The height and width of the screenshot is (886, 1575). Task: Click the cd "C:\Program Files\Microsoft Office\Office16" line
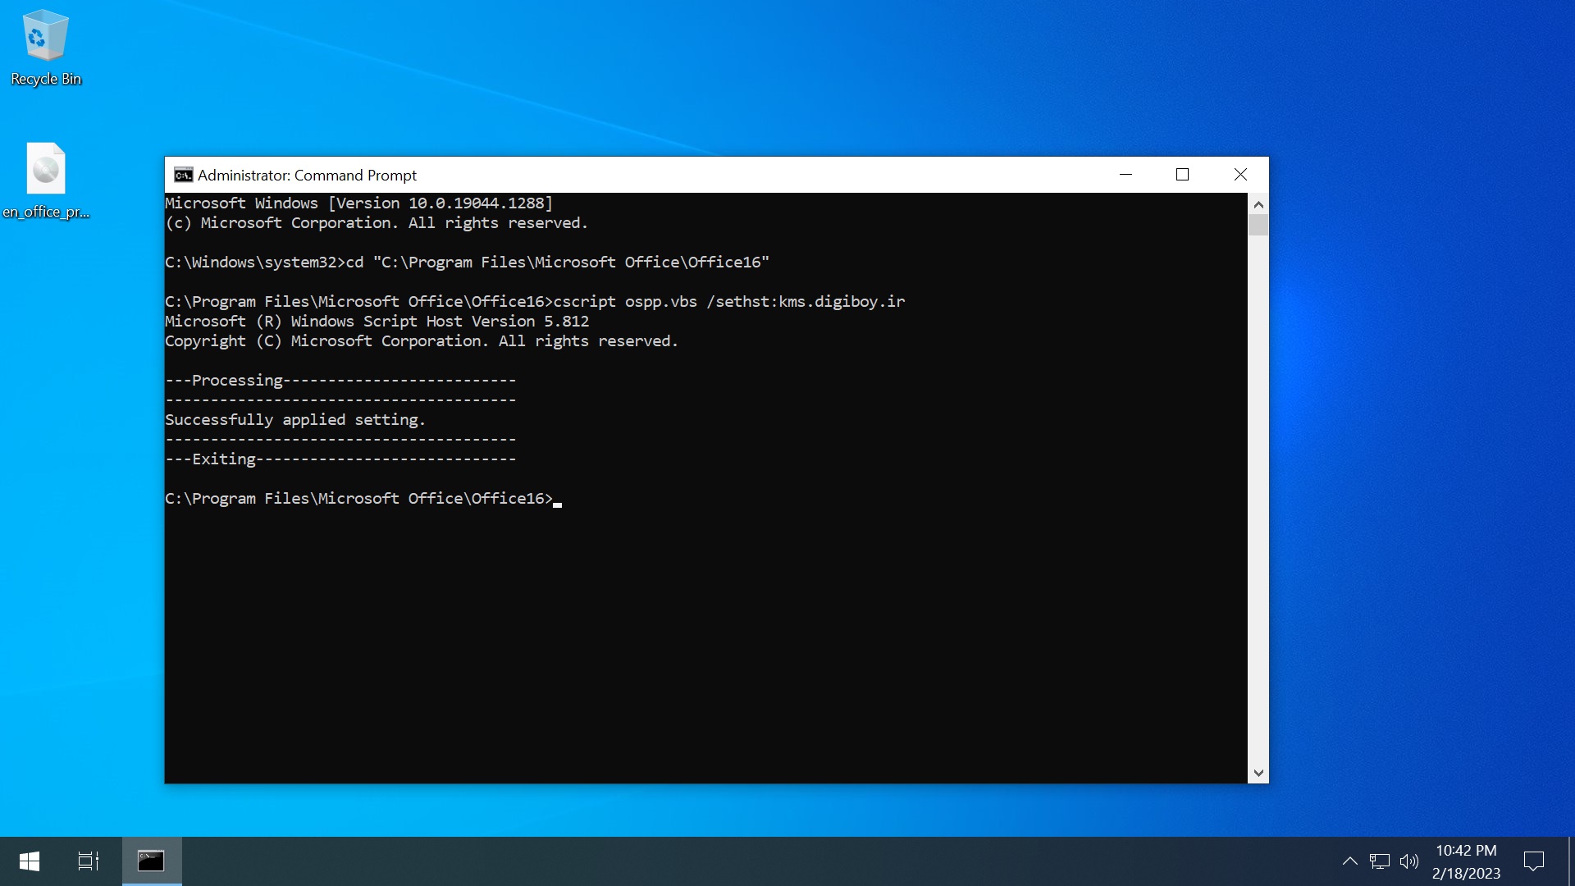coord(467,263)
